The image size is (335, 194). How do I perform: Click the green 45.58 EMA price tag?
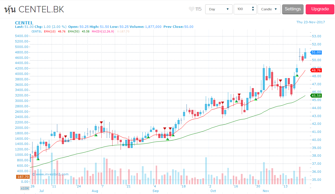316,96
